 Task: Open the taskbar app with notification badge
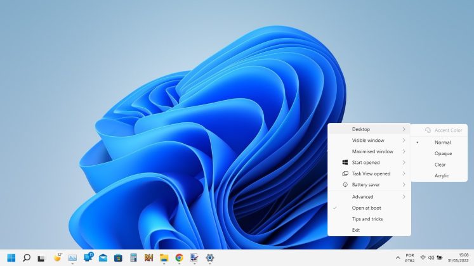pos(88,257)
